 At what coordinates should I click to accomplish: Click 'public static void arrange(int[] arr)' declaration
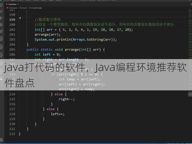point(65,50)
